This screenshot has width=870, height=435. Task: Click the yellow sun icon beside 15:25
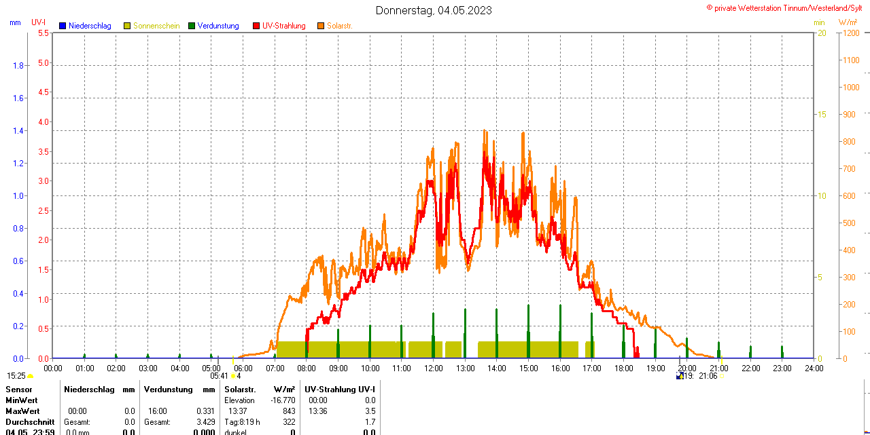30,376
